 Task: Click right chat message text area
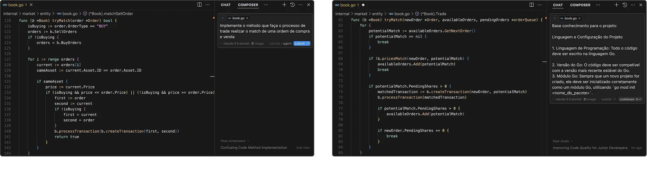tap(598, 59)
